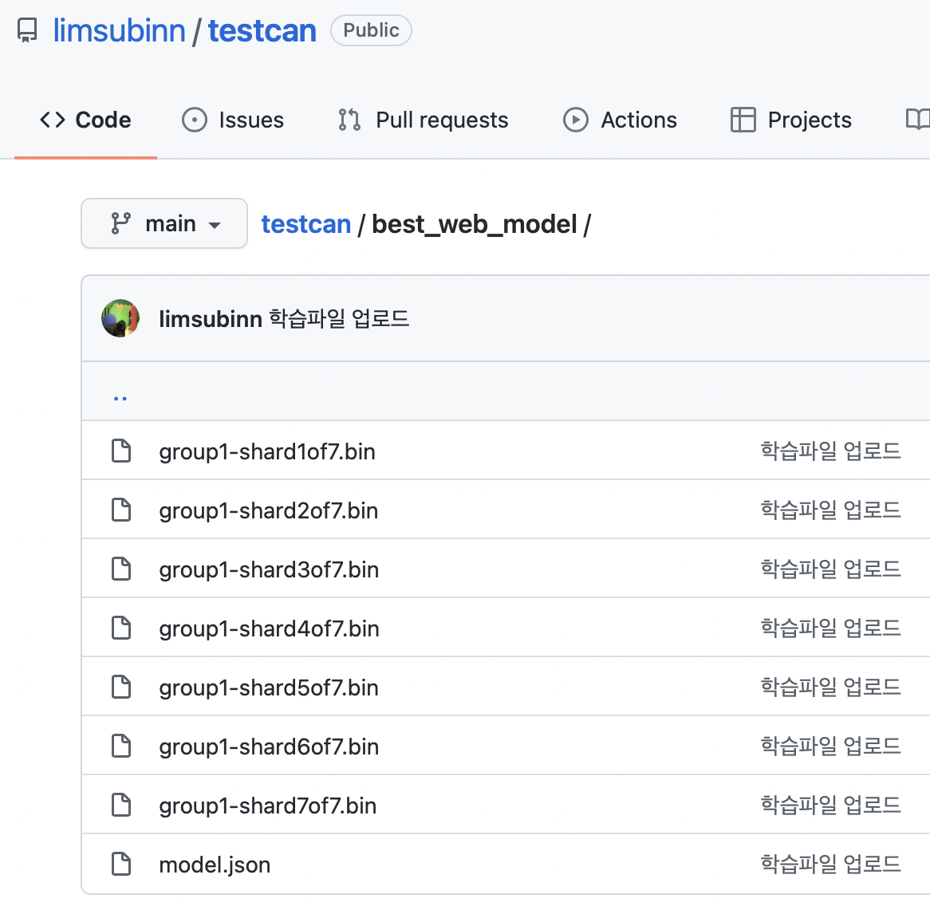Click the Issues circle-dot icon

(x=195, y=120)
